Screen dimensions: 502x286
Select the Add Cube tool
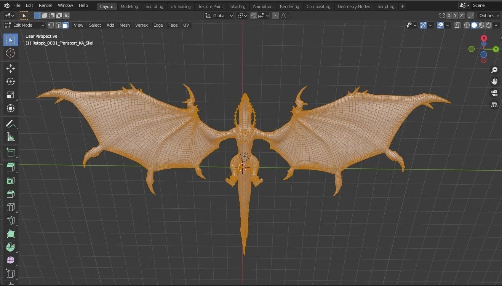pyautogui.click(x=11, y=153)
